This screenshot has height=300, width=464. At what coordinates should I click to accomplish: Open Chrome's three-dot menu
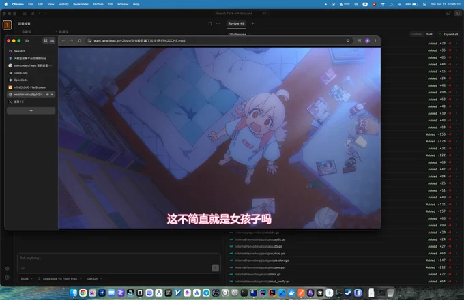click(375, 40)
